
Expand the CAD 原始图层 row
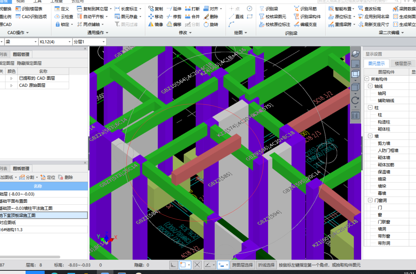[11, 85]
